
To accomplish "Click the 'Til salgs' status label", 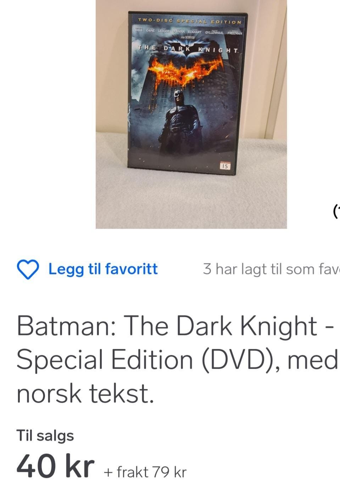I will (x=45, y=436).
